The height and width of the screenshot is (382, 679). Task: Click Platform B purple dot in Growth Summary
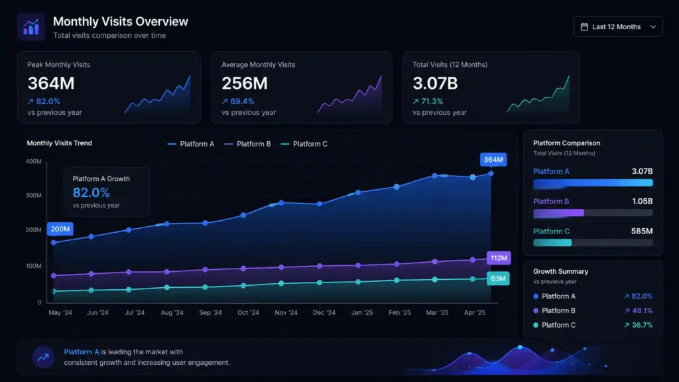536,310
